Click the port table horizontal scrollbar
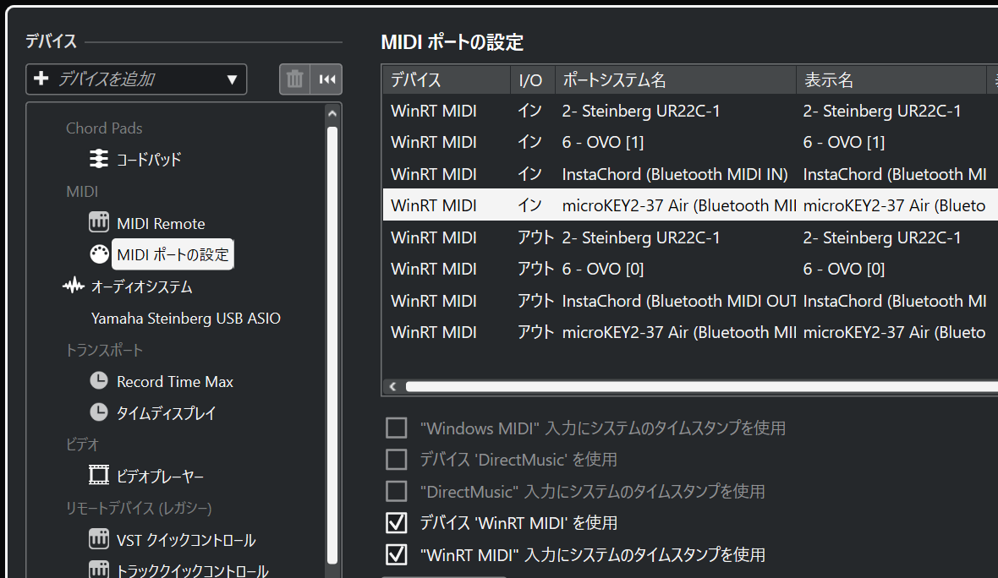998x578 pixels. pos(701,386)
